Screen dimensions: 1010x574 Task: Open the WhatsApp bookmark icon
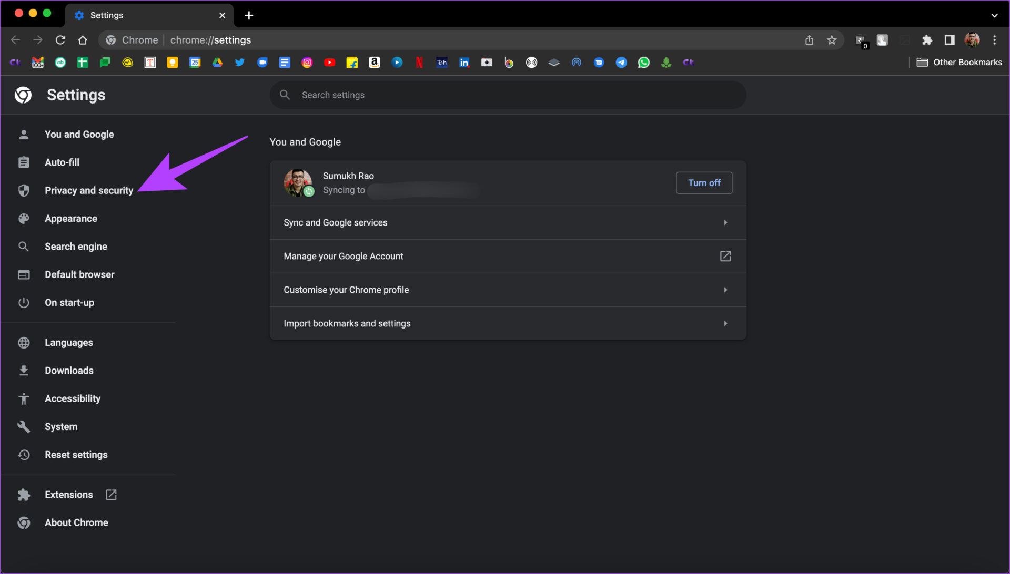click(644, 63)
